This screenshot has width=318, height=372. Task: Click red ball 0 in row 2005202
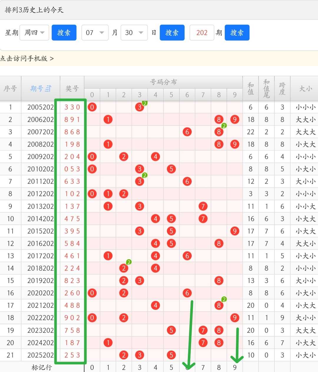[x=92, y=107]
